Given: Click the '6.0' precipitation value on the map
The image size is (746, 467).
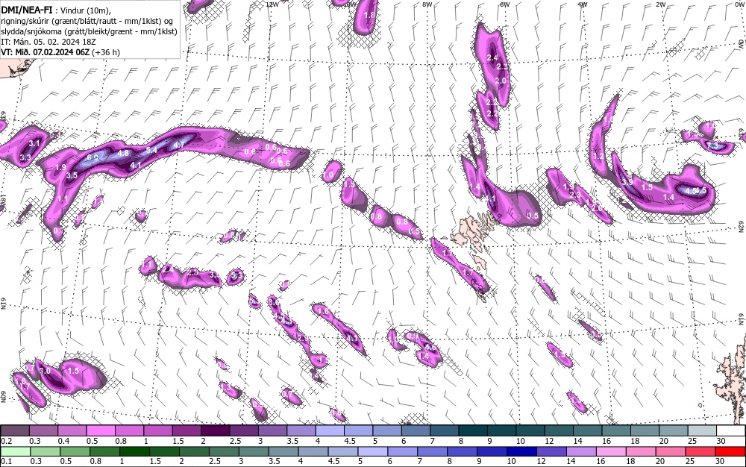Looking at the screenshot, I should [x=93, y=157].
